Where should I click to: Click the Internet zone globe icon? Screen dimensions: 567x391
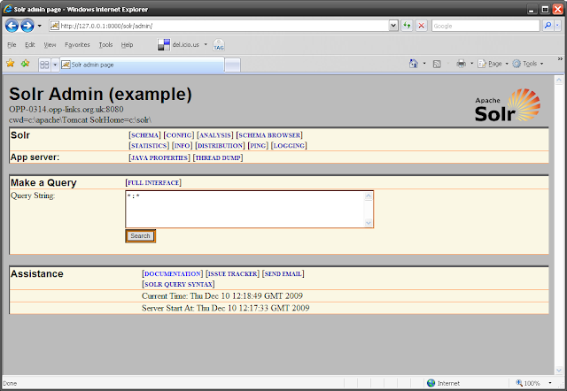(x=431, y=383)
